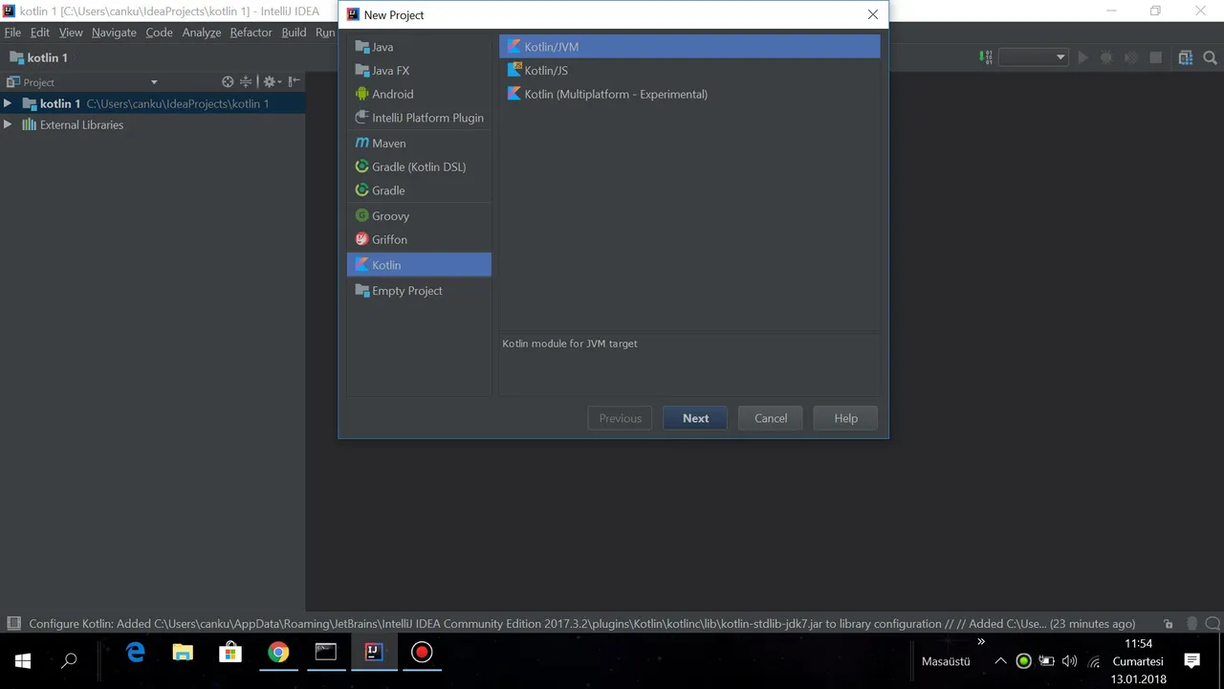Open the View menu
1224x689 pixels.
71,33
